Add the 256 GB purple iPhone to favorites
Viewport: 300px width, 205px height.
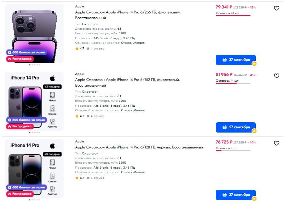point(277,8)
